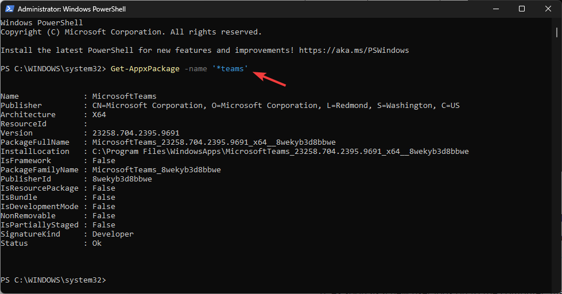Click the IsBundle False value
The height and width of the screenshot is (294, 562).
coord(103,198)
